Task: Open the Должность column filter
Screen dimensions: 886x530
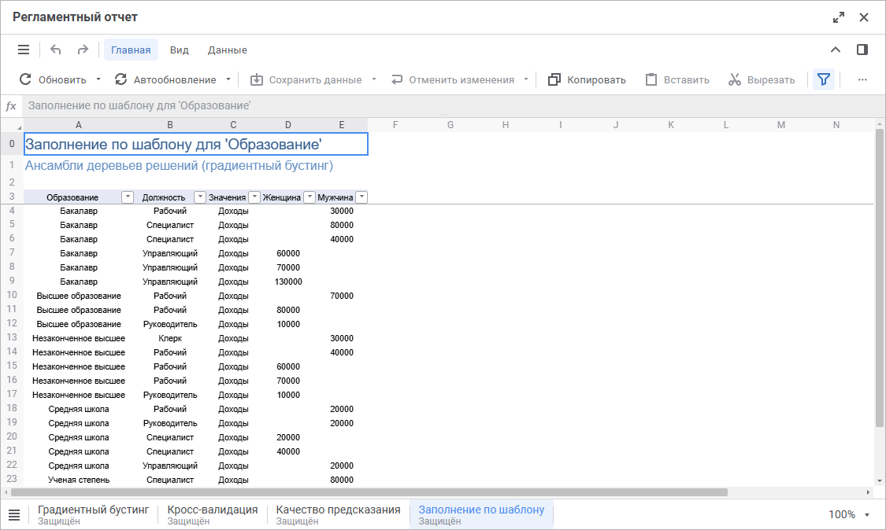Action: pyautogui.click(x=199, y=197)
